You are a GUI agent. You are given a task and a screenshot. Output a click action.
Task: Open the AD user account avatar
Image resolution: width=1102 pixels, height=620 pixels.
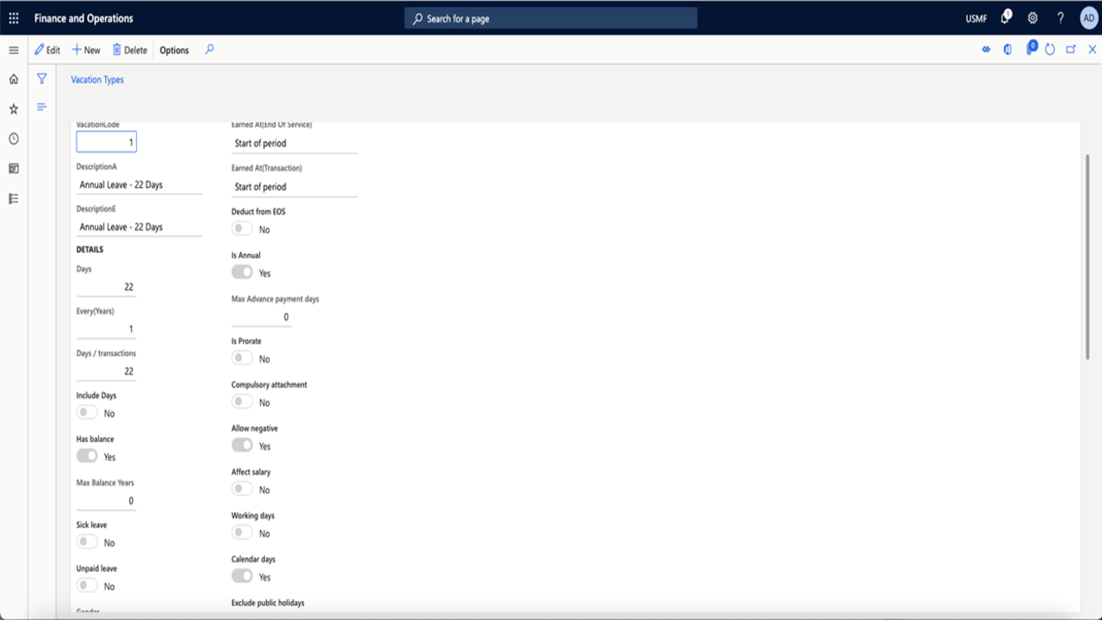(1088, 18)
